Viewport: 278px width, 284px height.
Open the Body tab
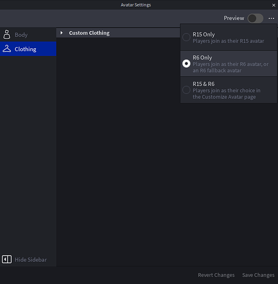click(x=28, y=35)
